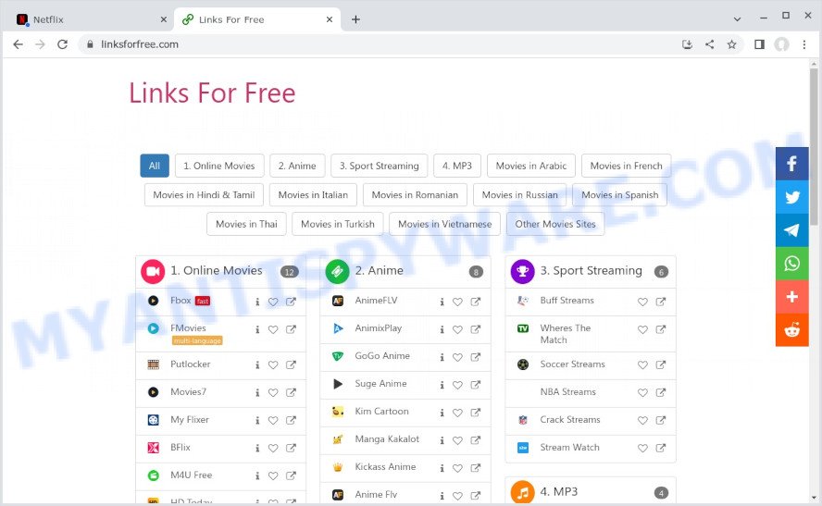
Task: Favorite Wheres The Match heart icon
Action: tap(642, 329)
